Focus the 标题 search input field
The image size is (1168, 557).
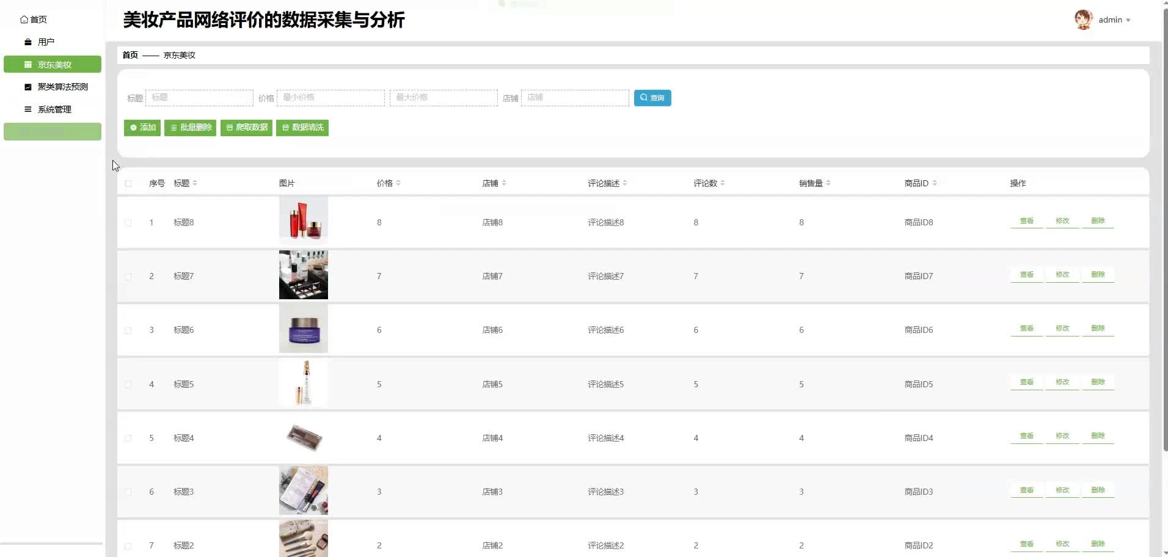(x=199, y=98)
